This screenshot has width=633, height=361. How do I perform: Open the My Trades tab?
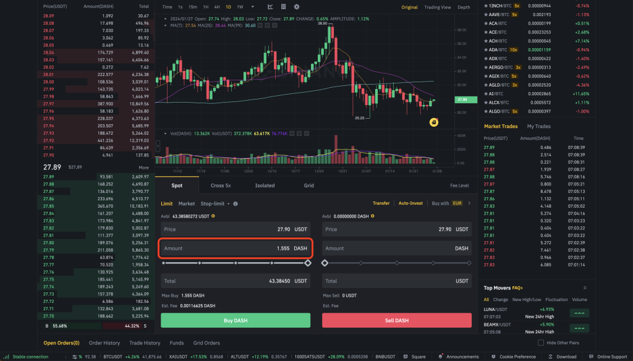[x=538, y=126]
